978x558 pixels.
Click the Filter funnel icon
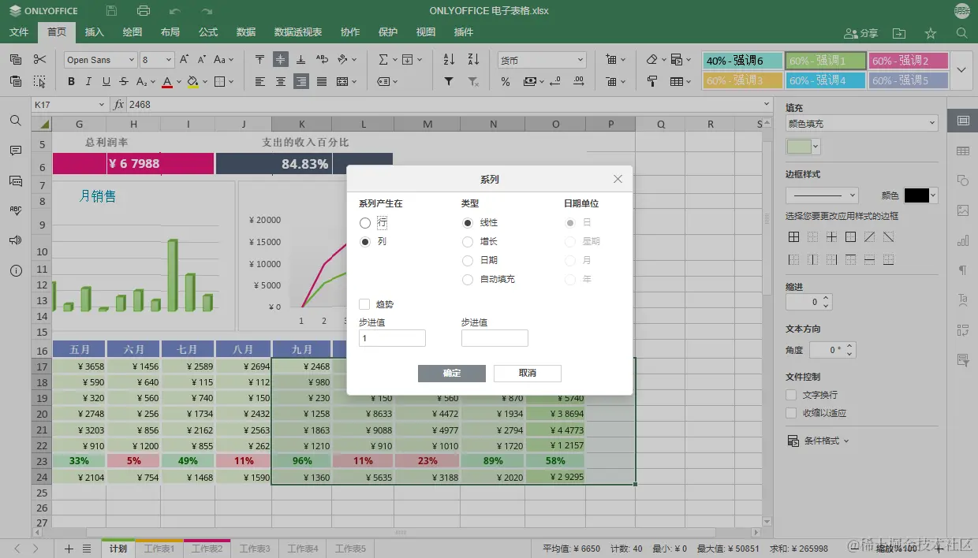449,81
